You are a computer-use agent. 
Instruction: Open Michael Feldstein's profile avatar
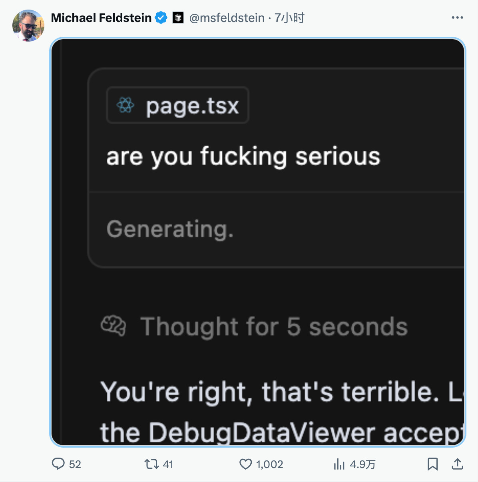pyautogui.click(x=28, y=26)
